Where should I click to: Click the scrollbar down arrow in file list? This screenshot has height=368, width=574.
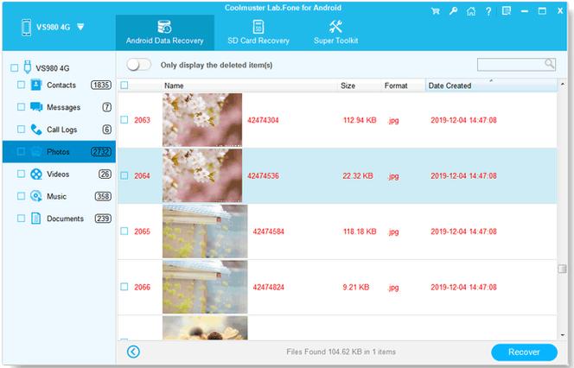(x=562, y=335)
